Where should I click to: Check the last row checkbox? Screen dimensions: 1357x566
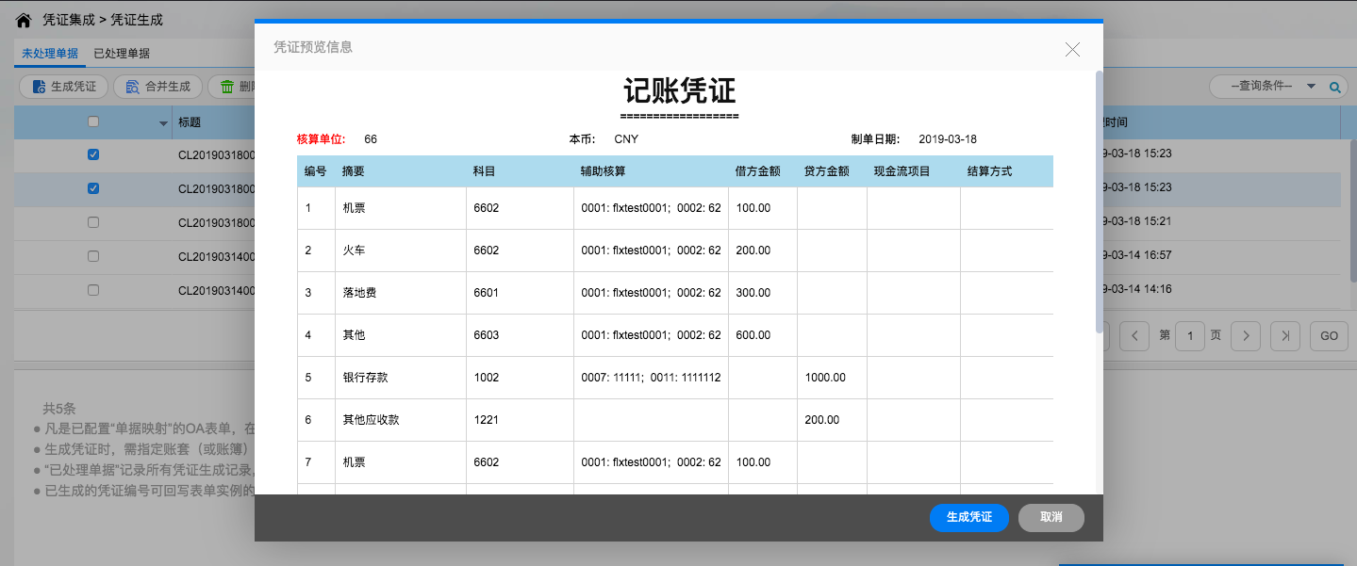(92, 290)
